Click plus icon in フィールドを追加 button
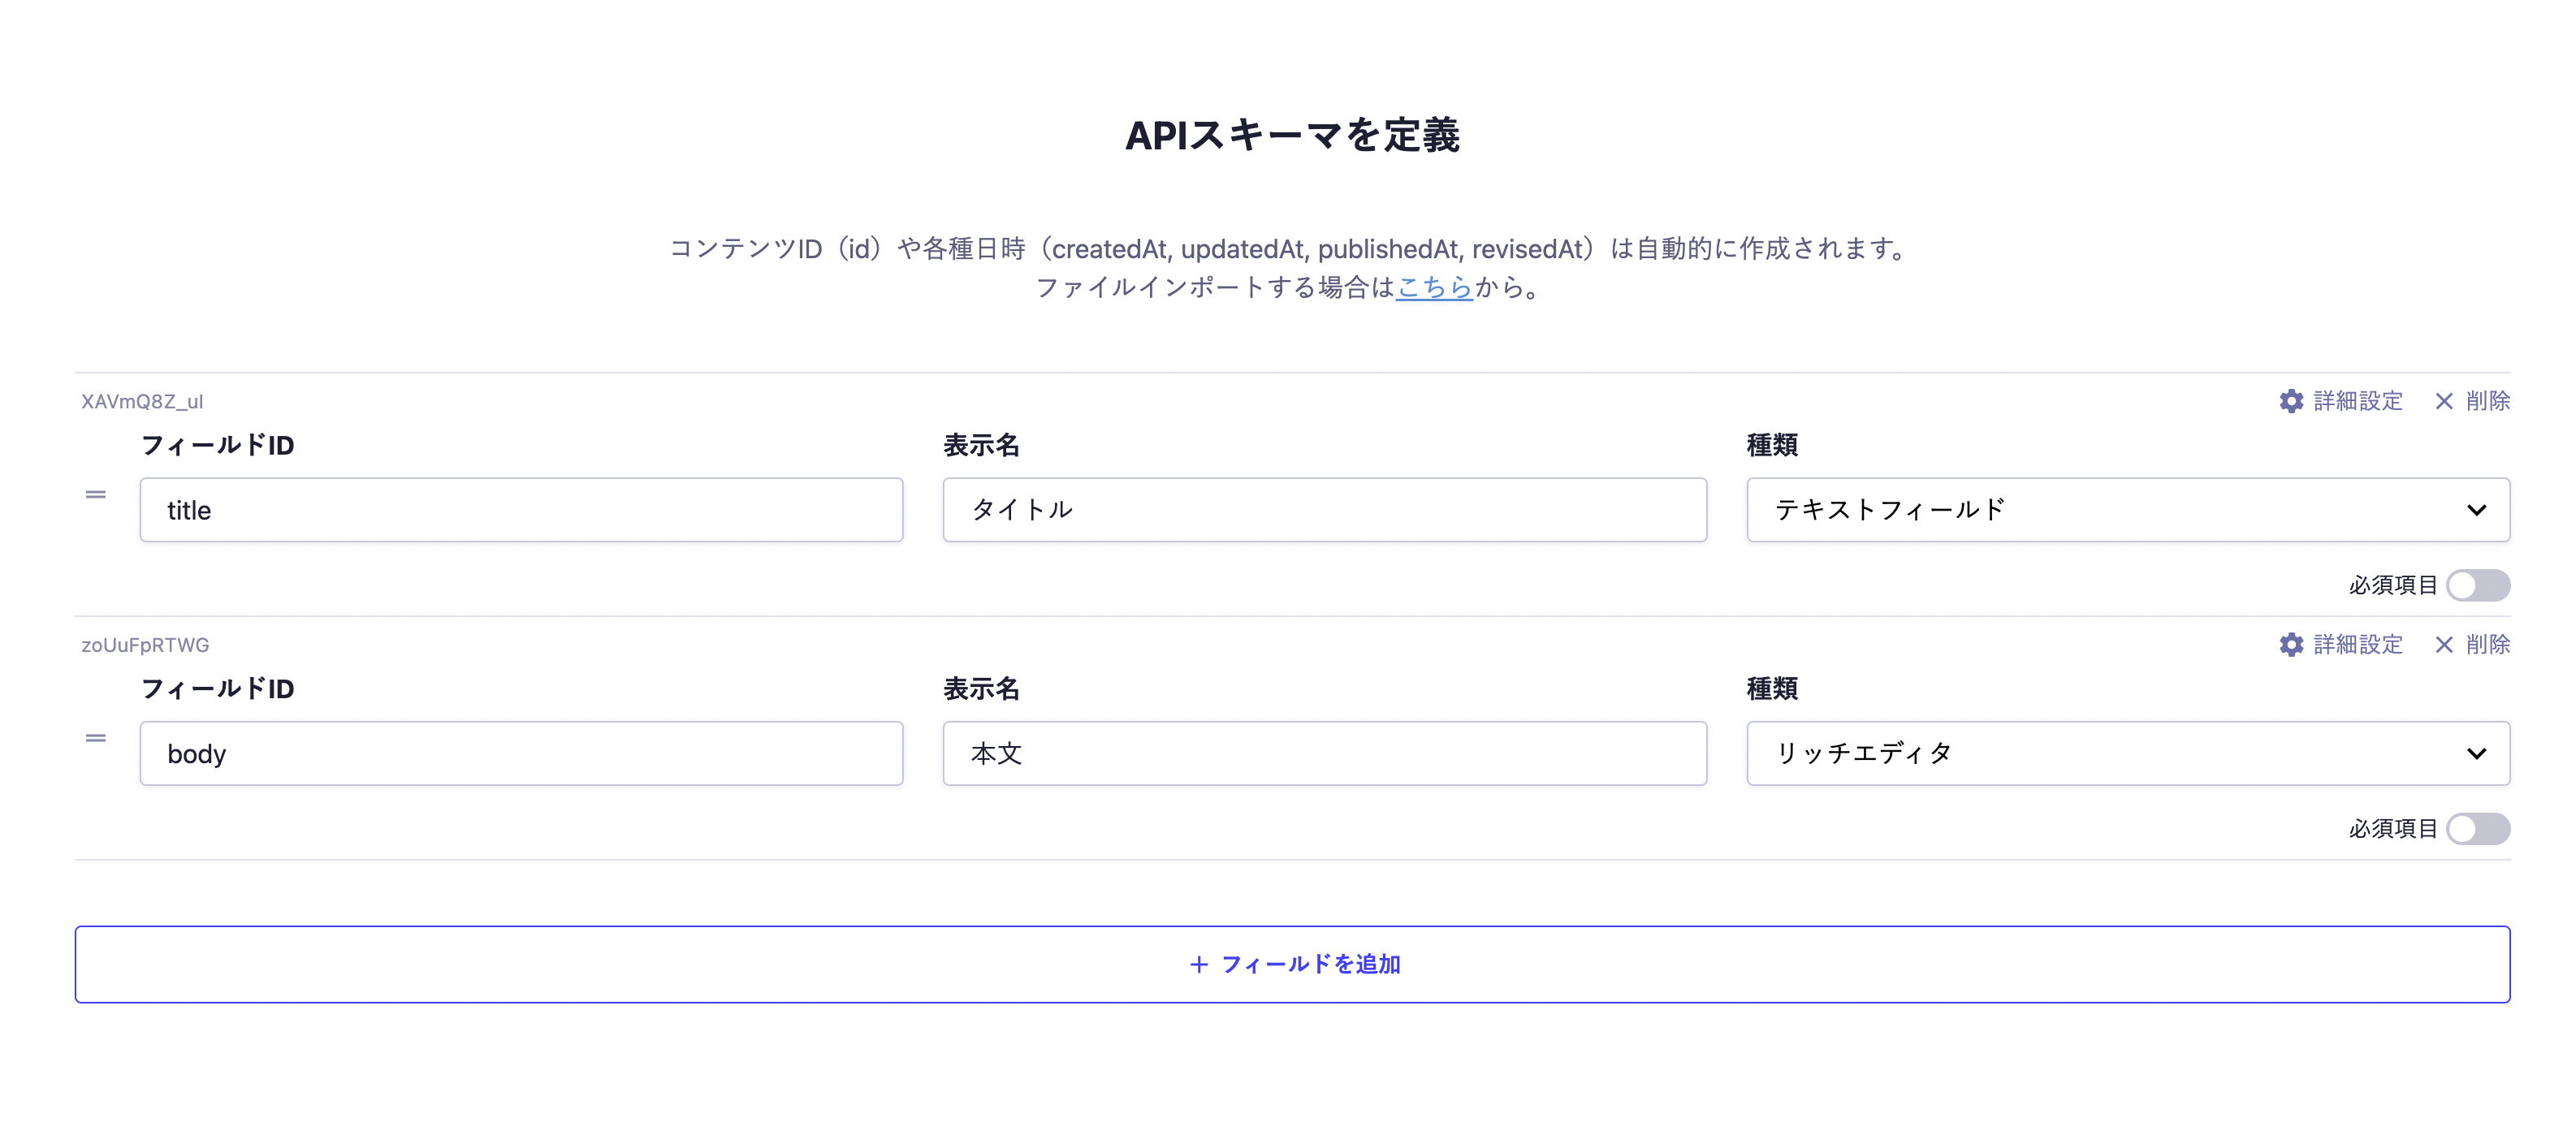 pos(1199,964)
